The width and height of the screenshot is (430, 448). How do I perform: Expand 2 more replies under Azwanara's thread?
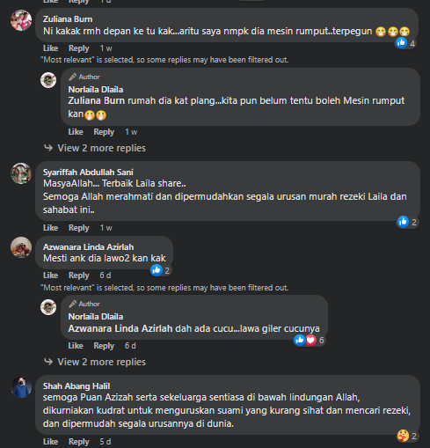point(101,362)
